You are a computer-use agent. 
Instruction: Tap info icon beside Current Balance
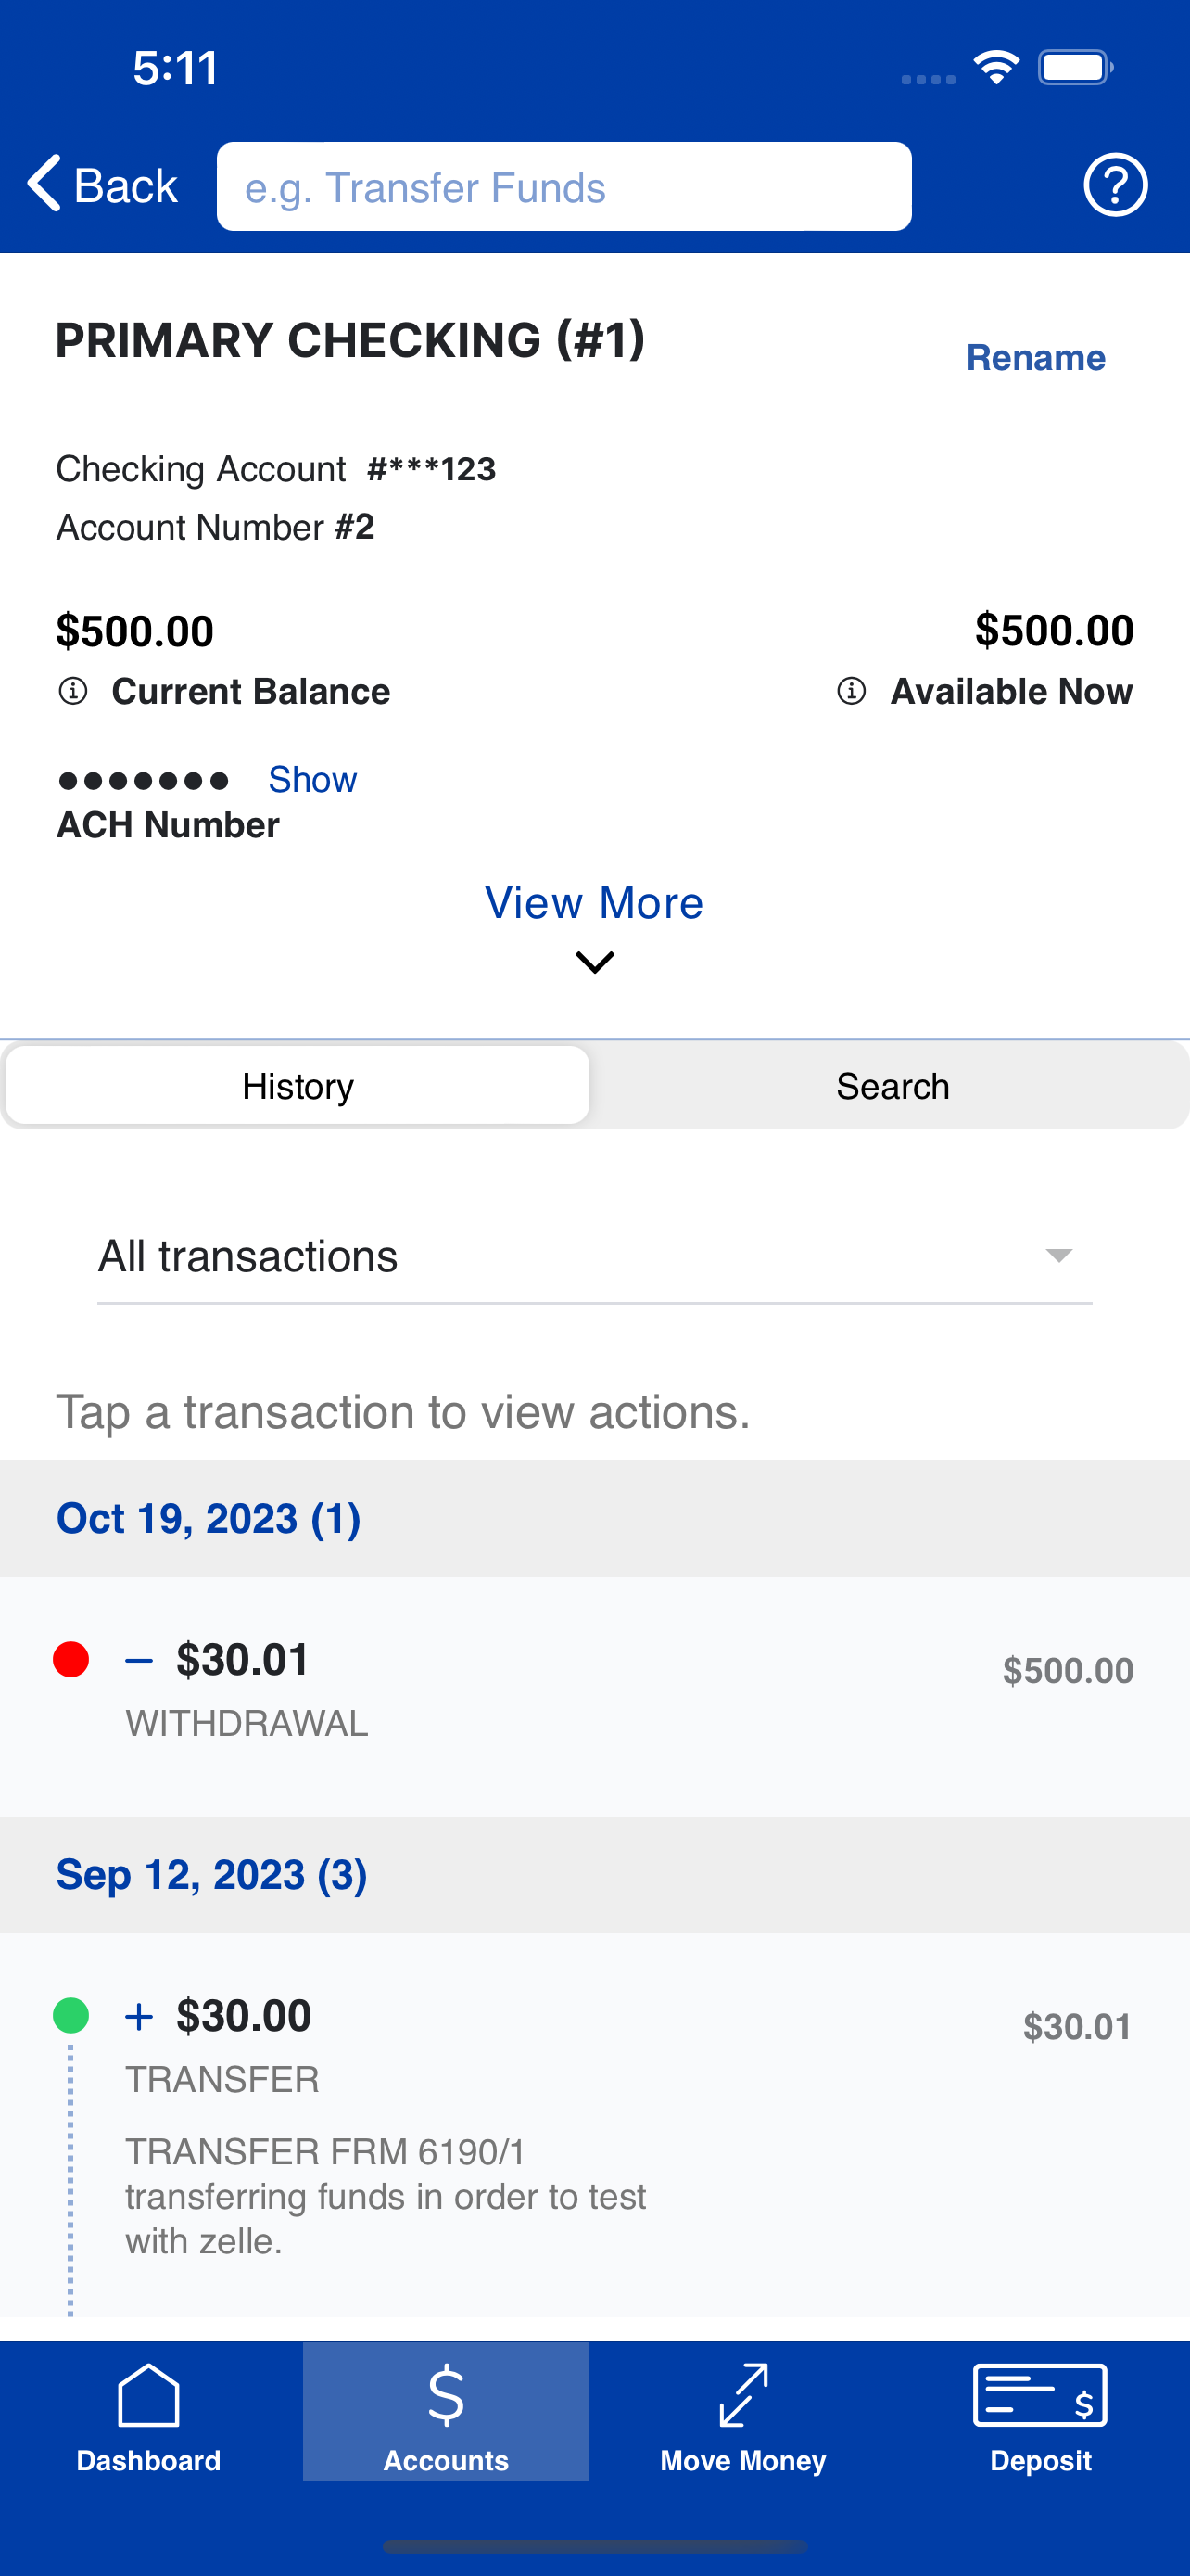(x=73, y=691)
